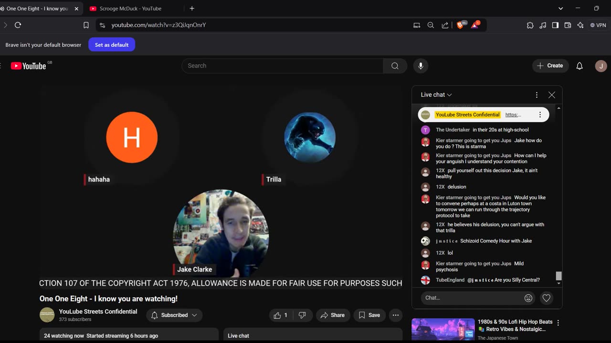Viewport: 611px width, 343px height.
Task: Open channel avatar beside video title
Action: click(x=47, y=315)
